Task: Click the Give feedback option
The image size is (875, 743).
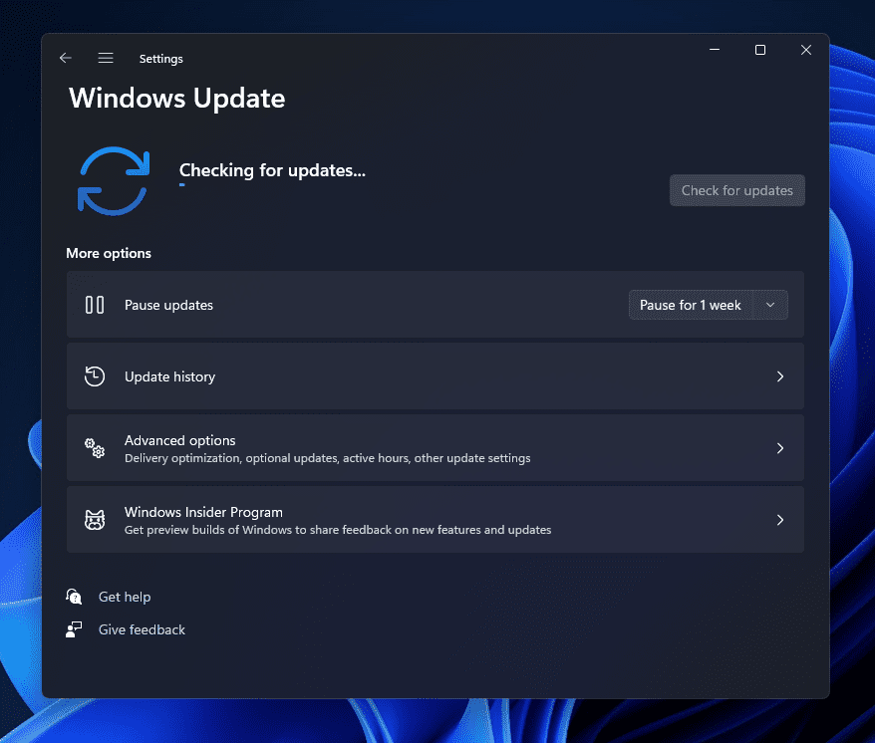Action: [x=141, y=629]
